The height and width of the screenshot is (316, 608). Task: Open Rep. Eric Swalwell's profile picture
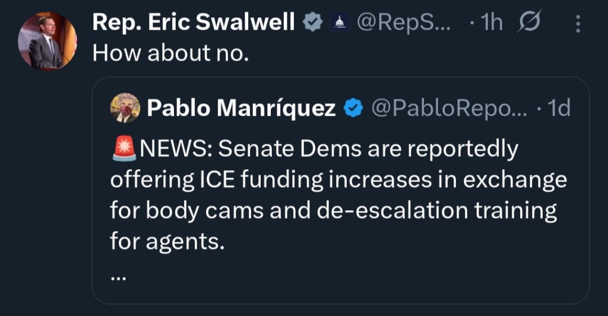(x=46, y=41)
